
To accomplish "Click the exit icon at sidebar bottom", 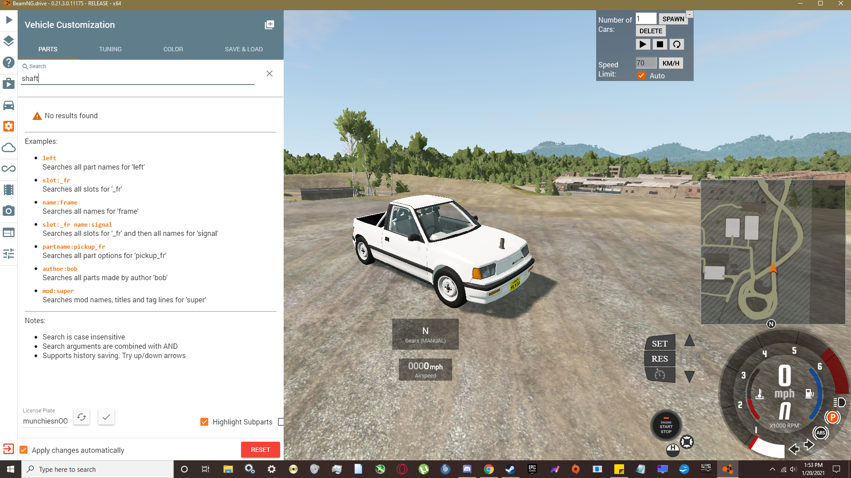I will pyautogui.click(x=8, y=449).
